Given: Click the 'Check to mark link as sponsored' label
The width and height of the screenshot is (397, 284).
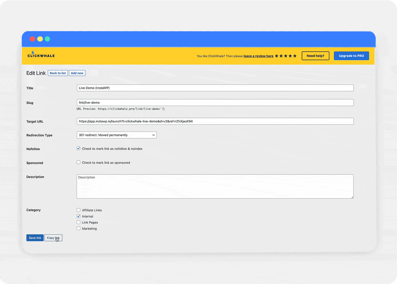Looking at the screenshot, I should click(106, 162).
